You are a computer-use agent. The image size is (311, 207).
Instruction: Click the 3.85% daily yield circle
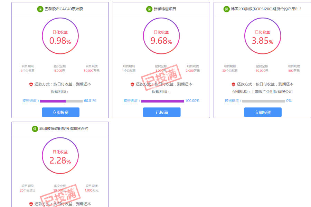tap(263, 36)
